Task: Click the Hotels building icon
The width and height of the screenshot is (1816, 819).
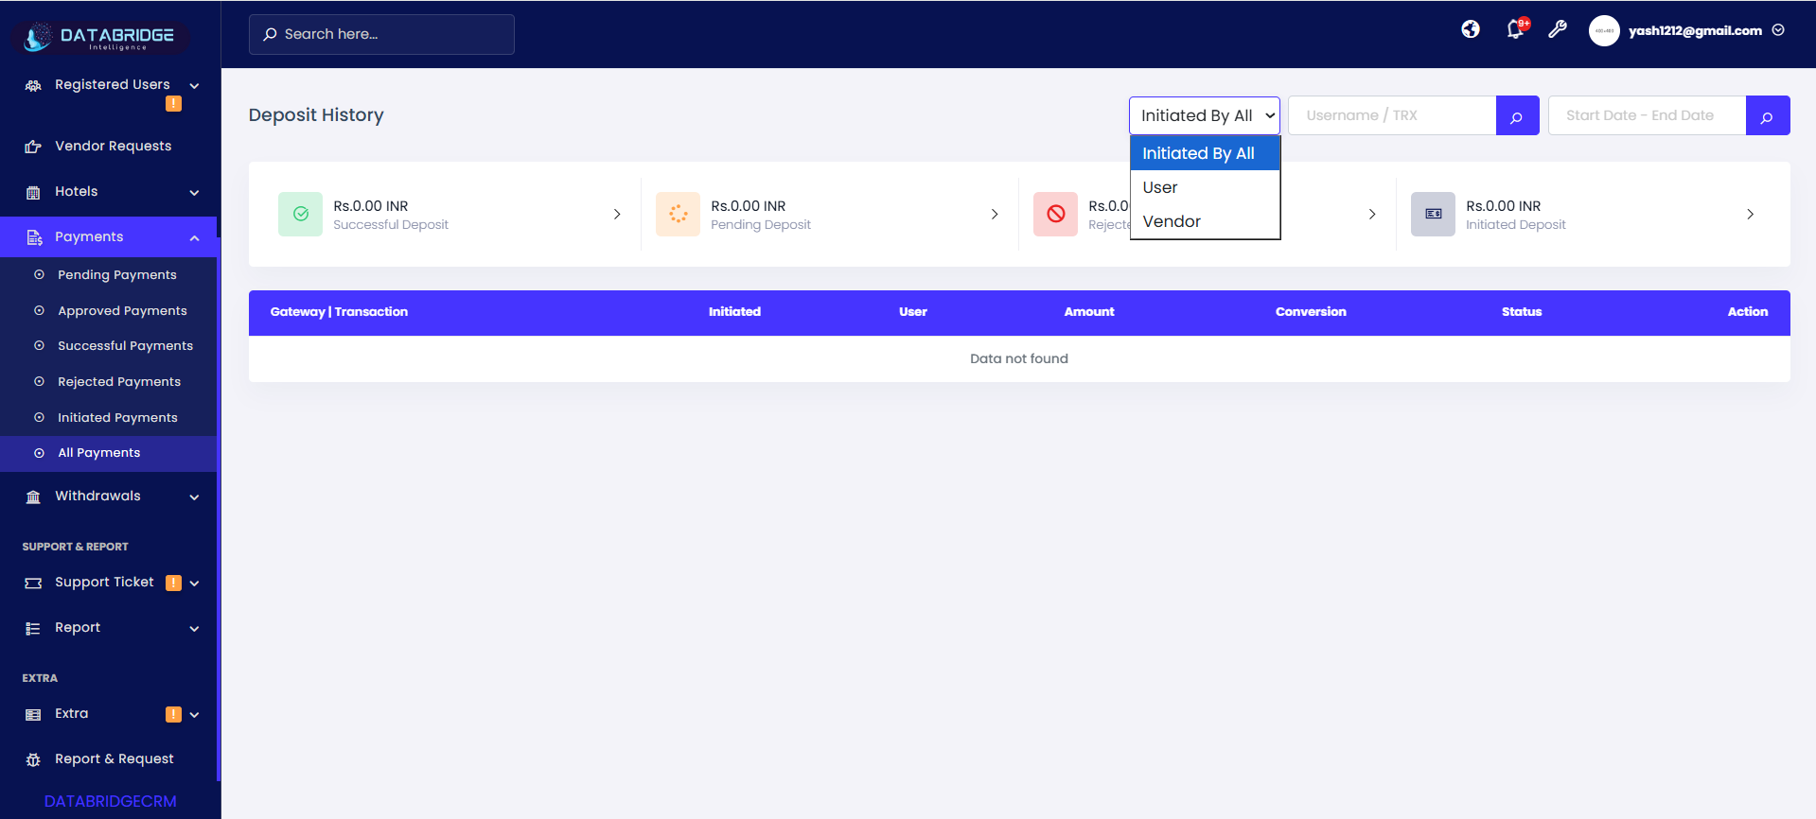Action: click(33, 192)
